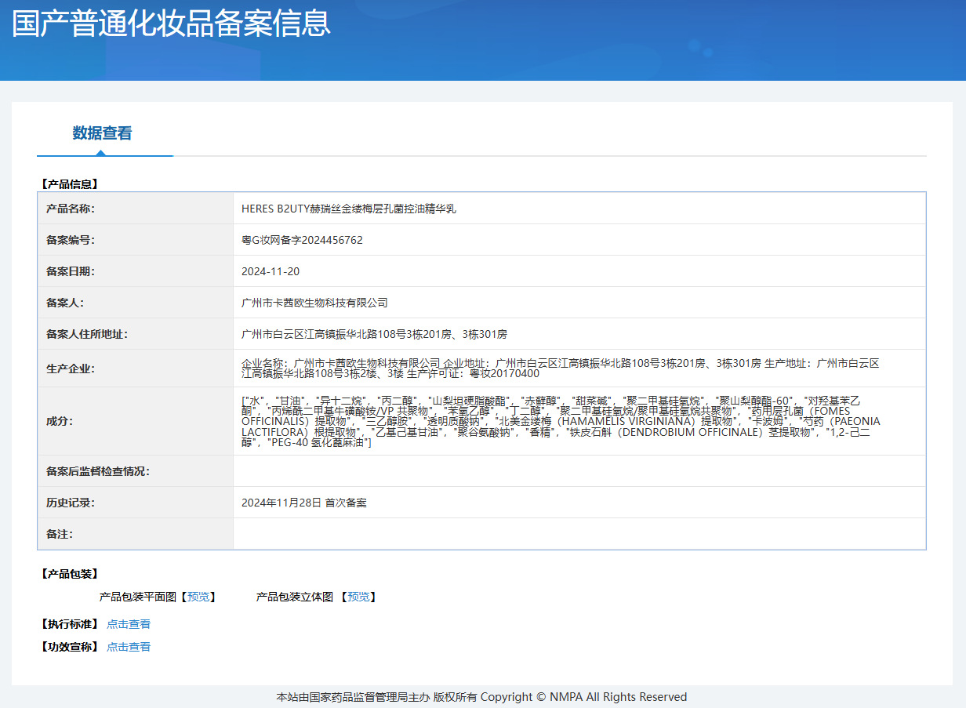The image size is (966, 708).
Task: Click the 成分: label cell
Action: point(136,421)
